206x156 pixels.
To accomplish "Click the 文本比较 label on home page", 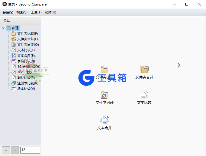I will click(x=144, y=103).
